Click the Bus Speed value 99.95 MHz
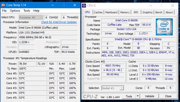Screen dimensions: 180x102 [x=113, y=74]
